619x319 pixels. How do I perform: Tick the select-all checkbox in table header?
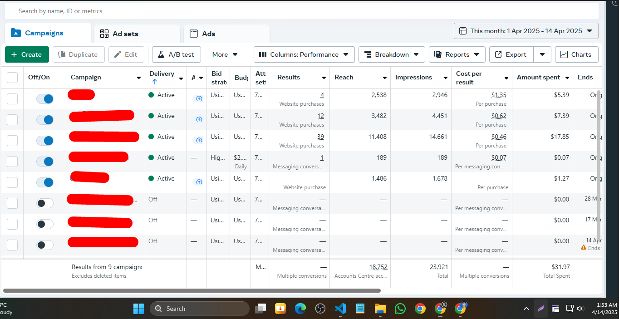click(12, 78)
